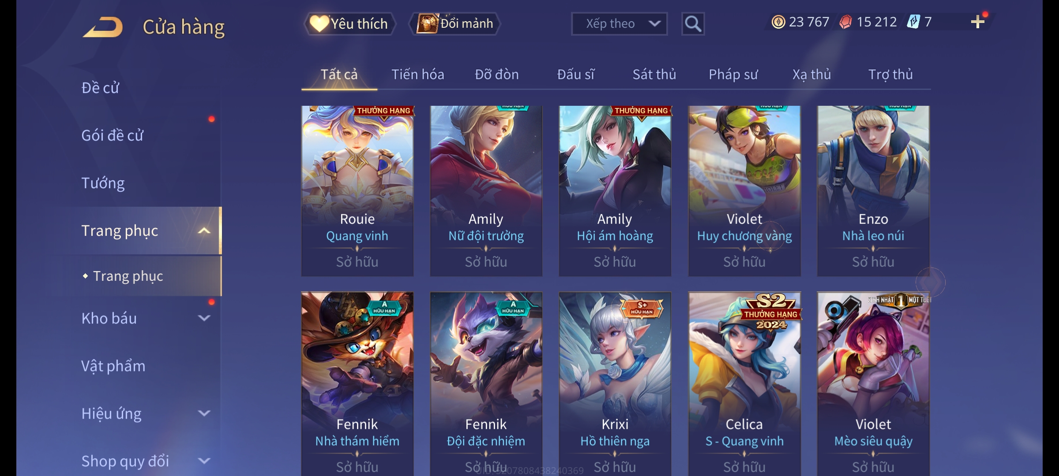Screen dimensions: 1059x476
Task: Open search with the magnifier icon
Action: (x=693, y=24)
